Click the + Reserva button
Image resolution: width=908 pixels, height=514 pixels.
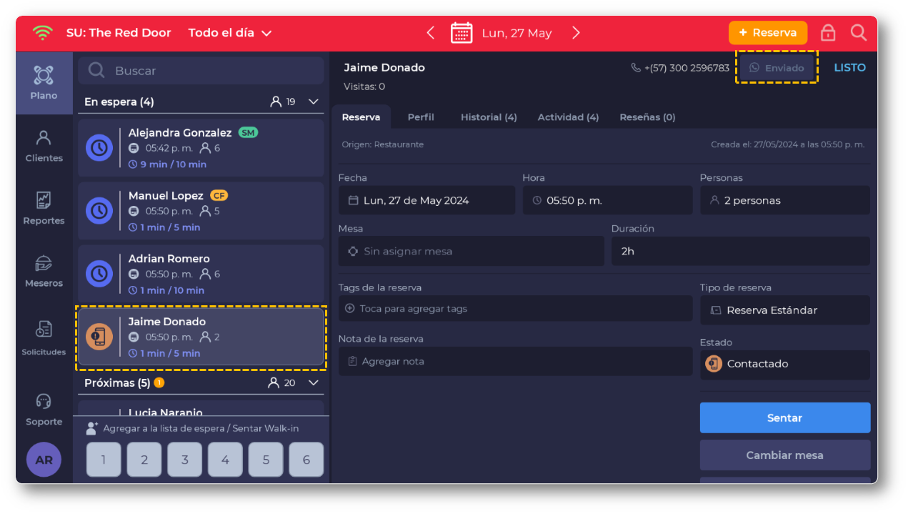[x=768, y=33]
